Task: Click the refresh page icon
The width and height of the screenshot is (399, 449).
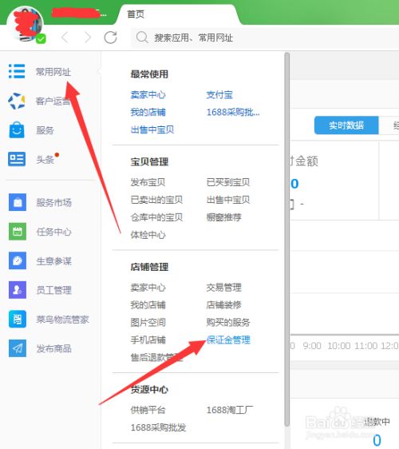Action: coord(111,38)
